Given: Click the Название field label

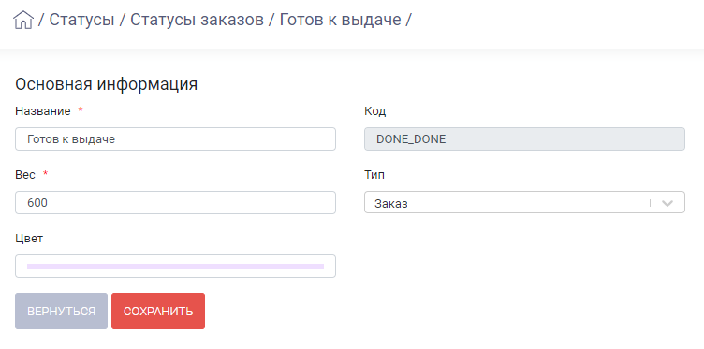Looking at the screenshot, I should coord(43,111).
